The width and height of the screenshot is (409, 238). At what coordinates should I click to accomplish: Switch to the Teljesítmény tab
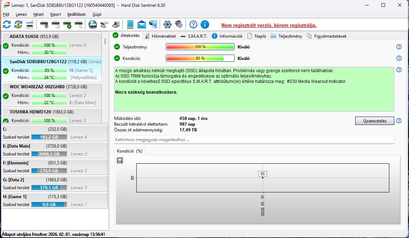tap(286, 36)
